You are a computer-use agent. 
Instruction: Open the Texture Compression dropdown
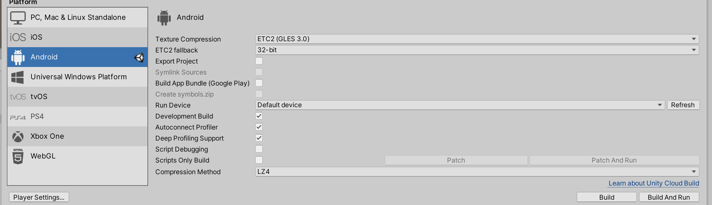pos(477,39)
